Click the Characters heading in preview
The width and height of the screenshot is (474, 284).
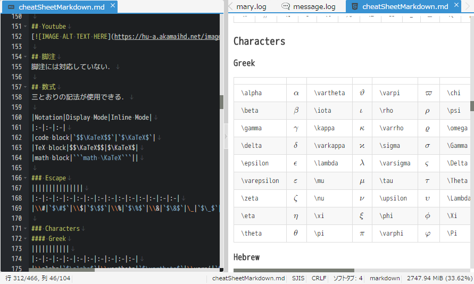[259, 41]
